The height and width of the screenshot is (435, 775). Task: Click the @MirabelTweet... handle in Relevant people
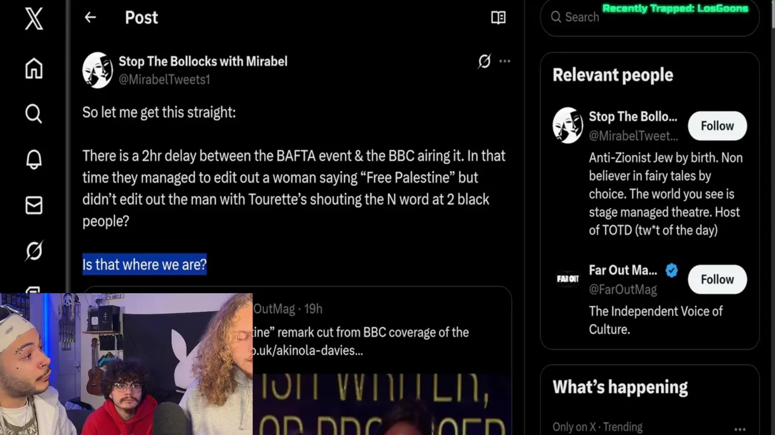coord(633,136)
